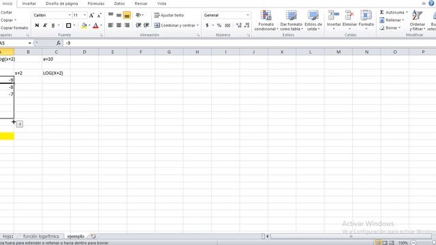Expand the Combinar y centrar dropdown arrow
436x245 pixels.
click(198, 25)
